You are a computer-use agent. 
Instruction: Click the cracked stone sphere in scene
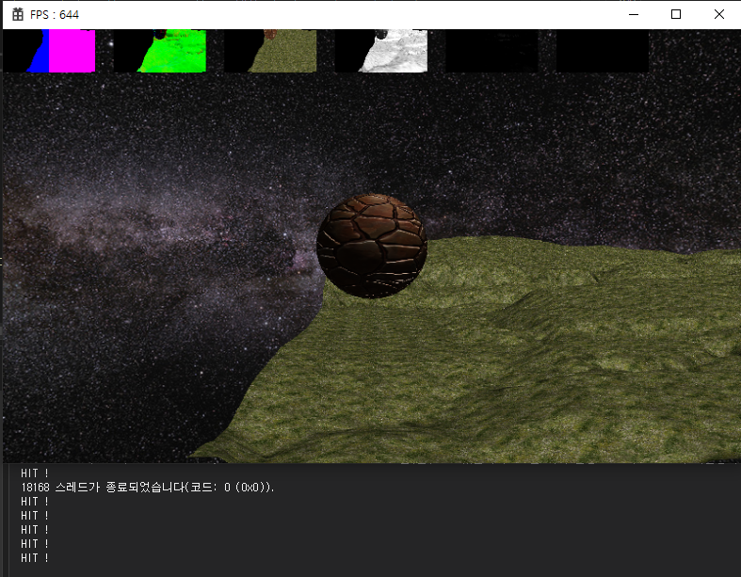pyautogui.click(x=372, y=246)
